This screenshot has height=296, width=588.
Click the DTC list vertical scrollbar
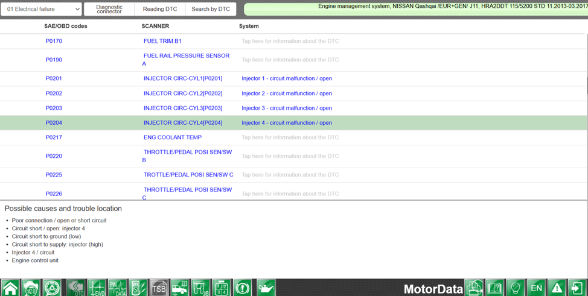(587, 86)
